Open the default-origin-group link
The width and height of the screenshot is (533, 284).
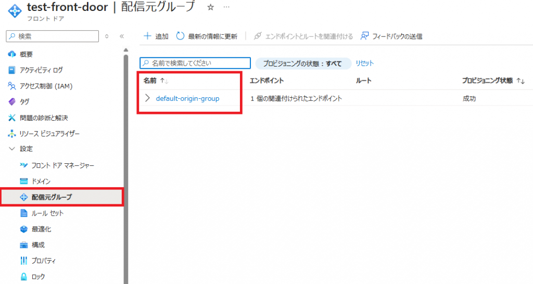pyautogui.click(x=187, y=98)
